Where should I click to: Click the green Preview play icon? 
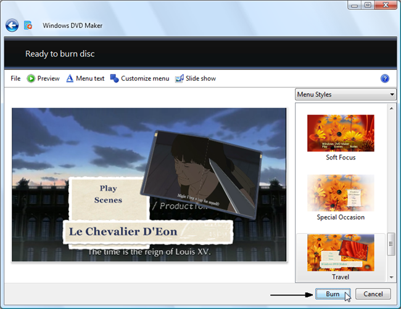(x=31, y=79)
